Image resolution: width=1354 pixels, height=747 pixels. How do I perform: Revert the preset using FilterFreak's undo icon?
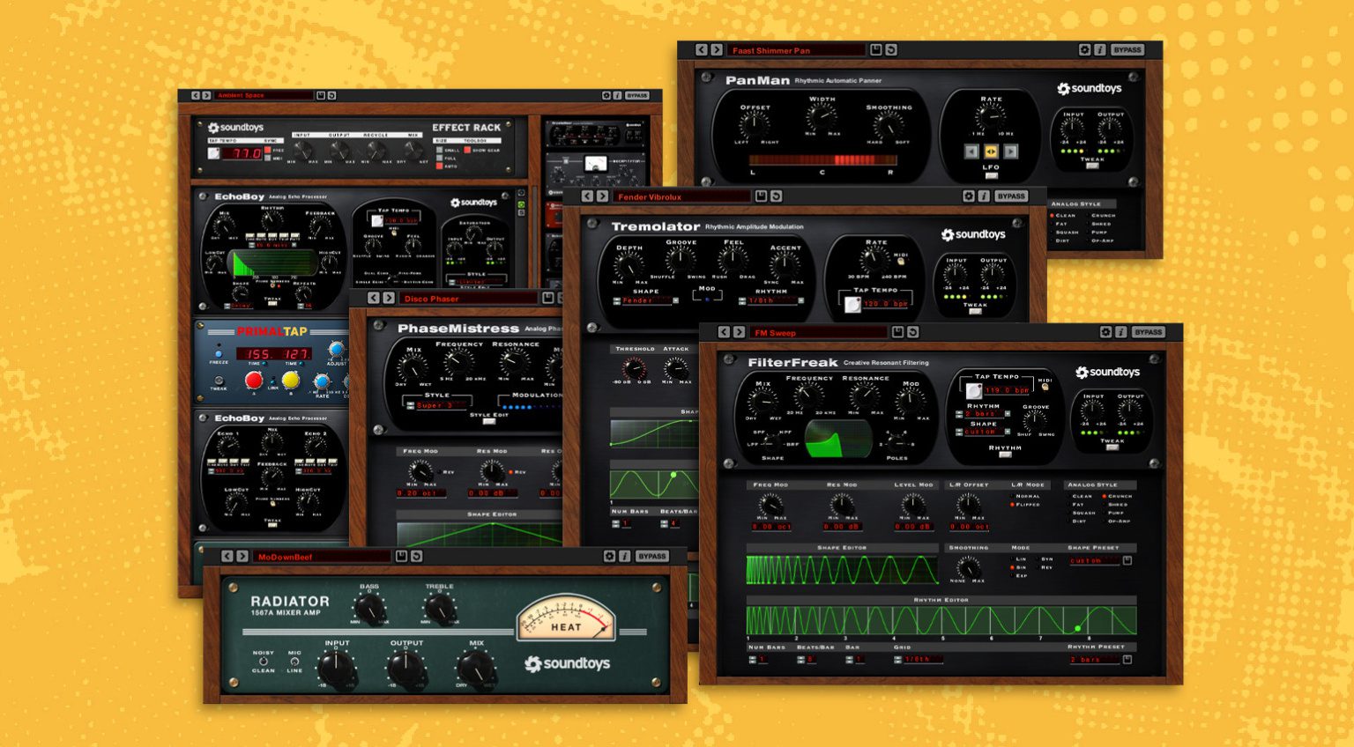point(912,332)
